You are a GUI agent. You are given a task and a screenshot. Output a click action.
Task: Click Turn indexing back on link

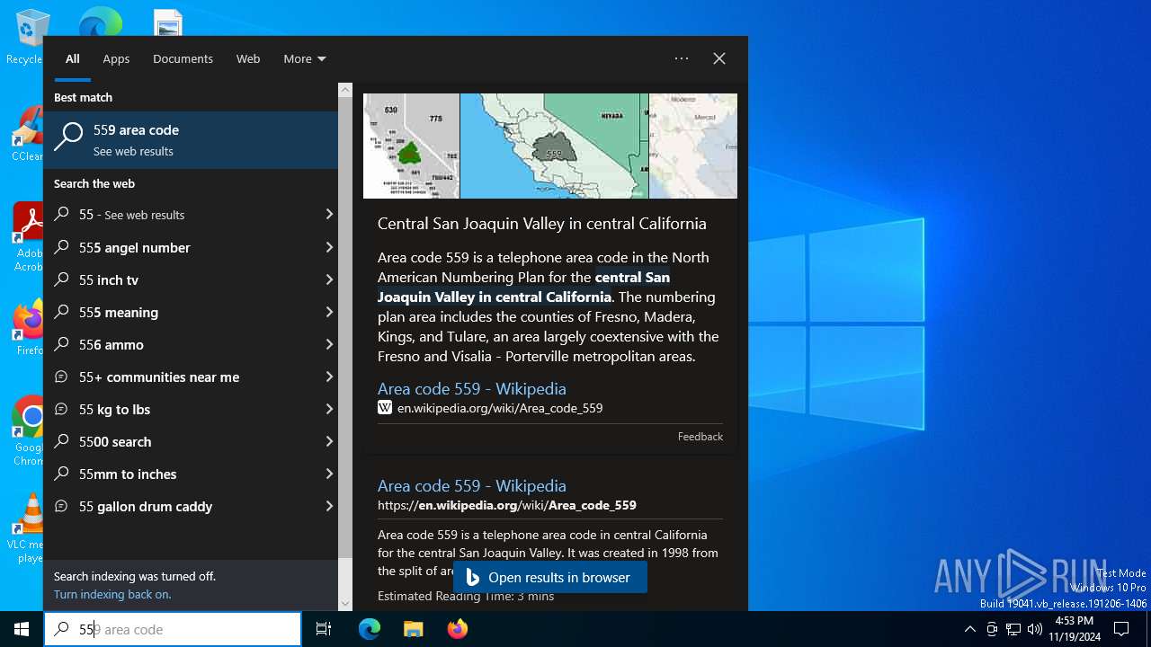click(x=112, y=594)
